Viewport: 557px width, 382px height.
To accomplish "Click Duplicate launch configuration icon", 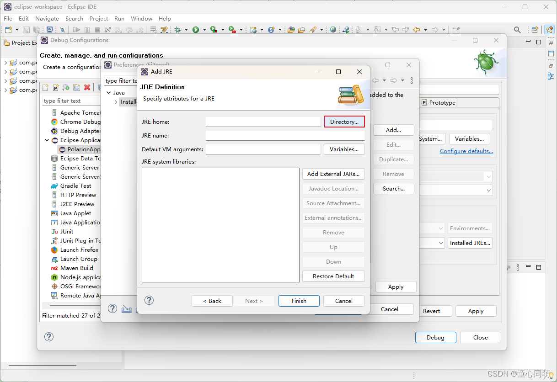I will click(77, 87).
